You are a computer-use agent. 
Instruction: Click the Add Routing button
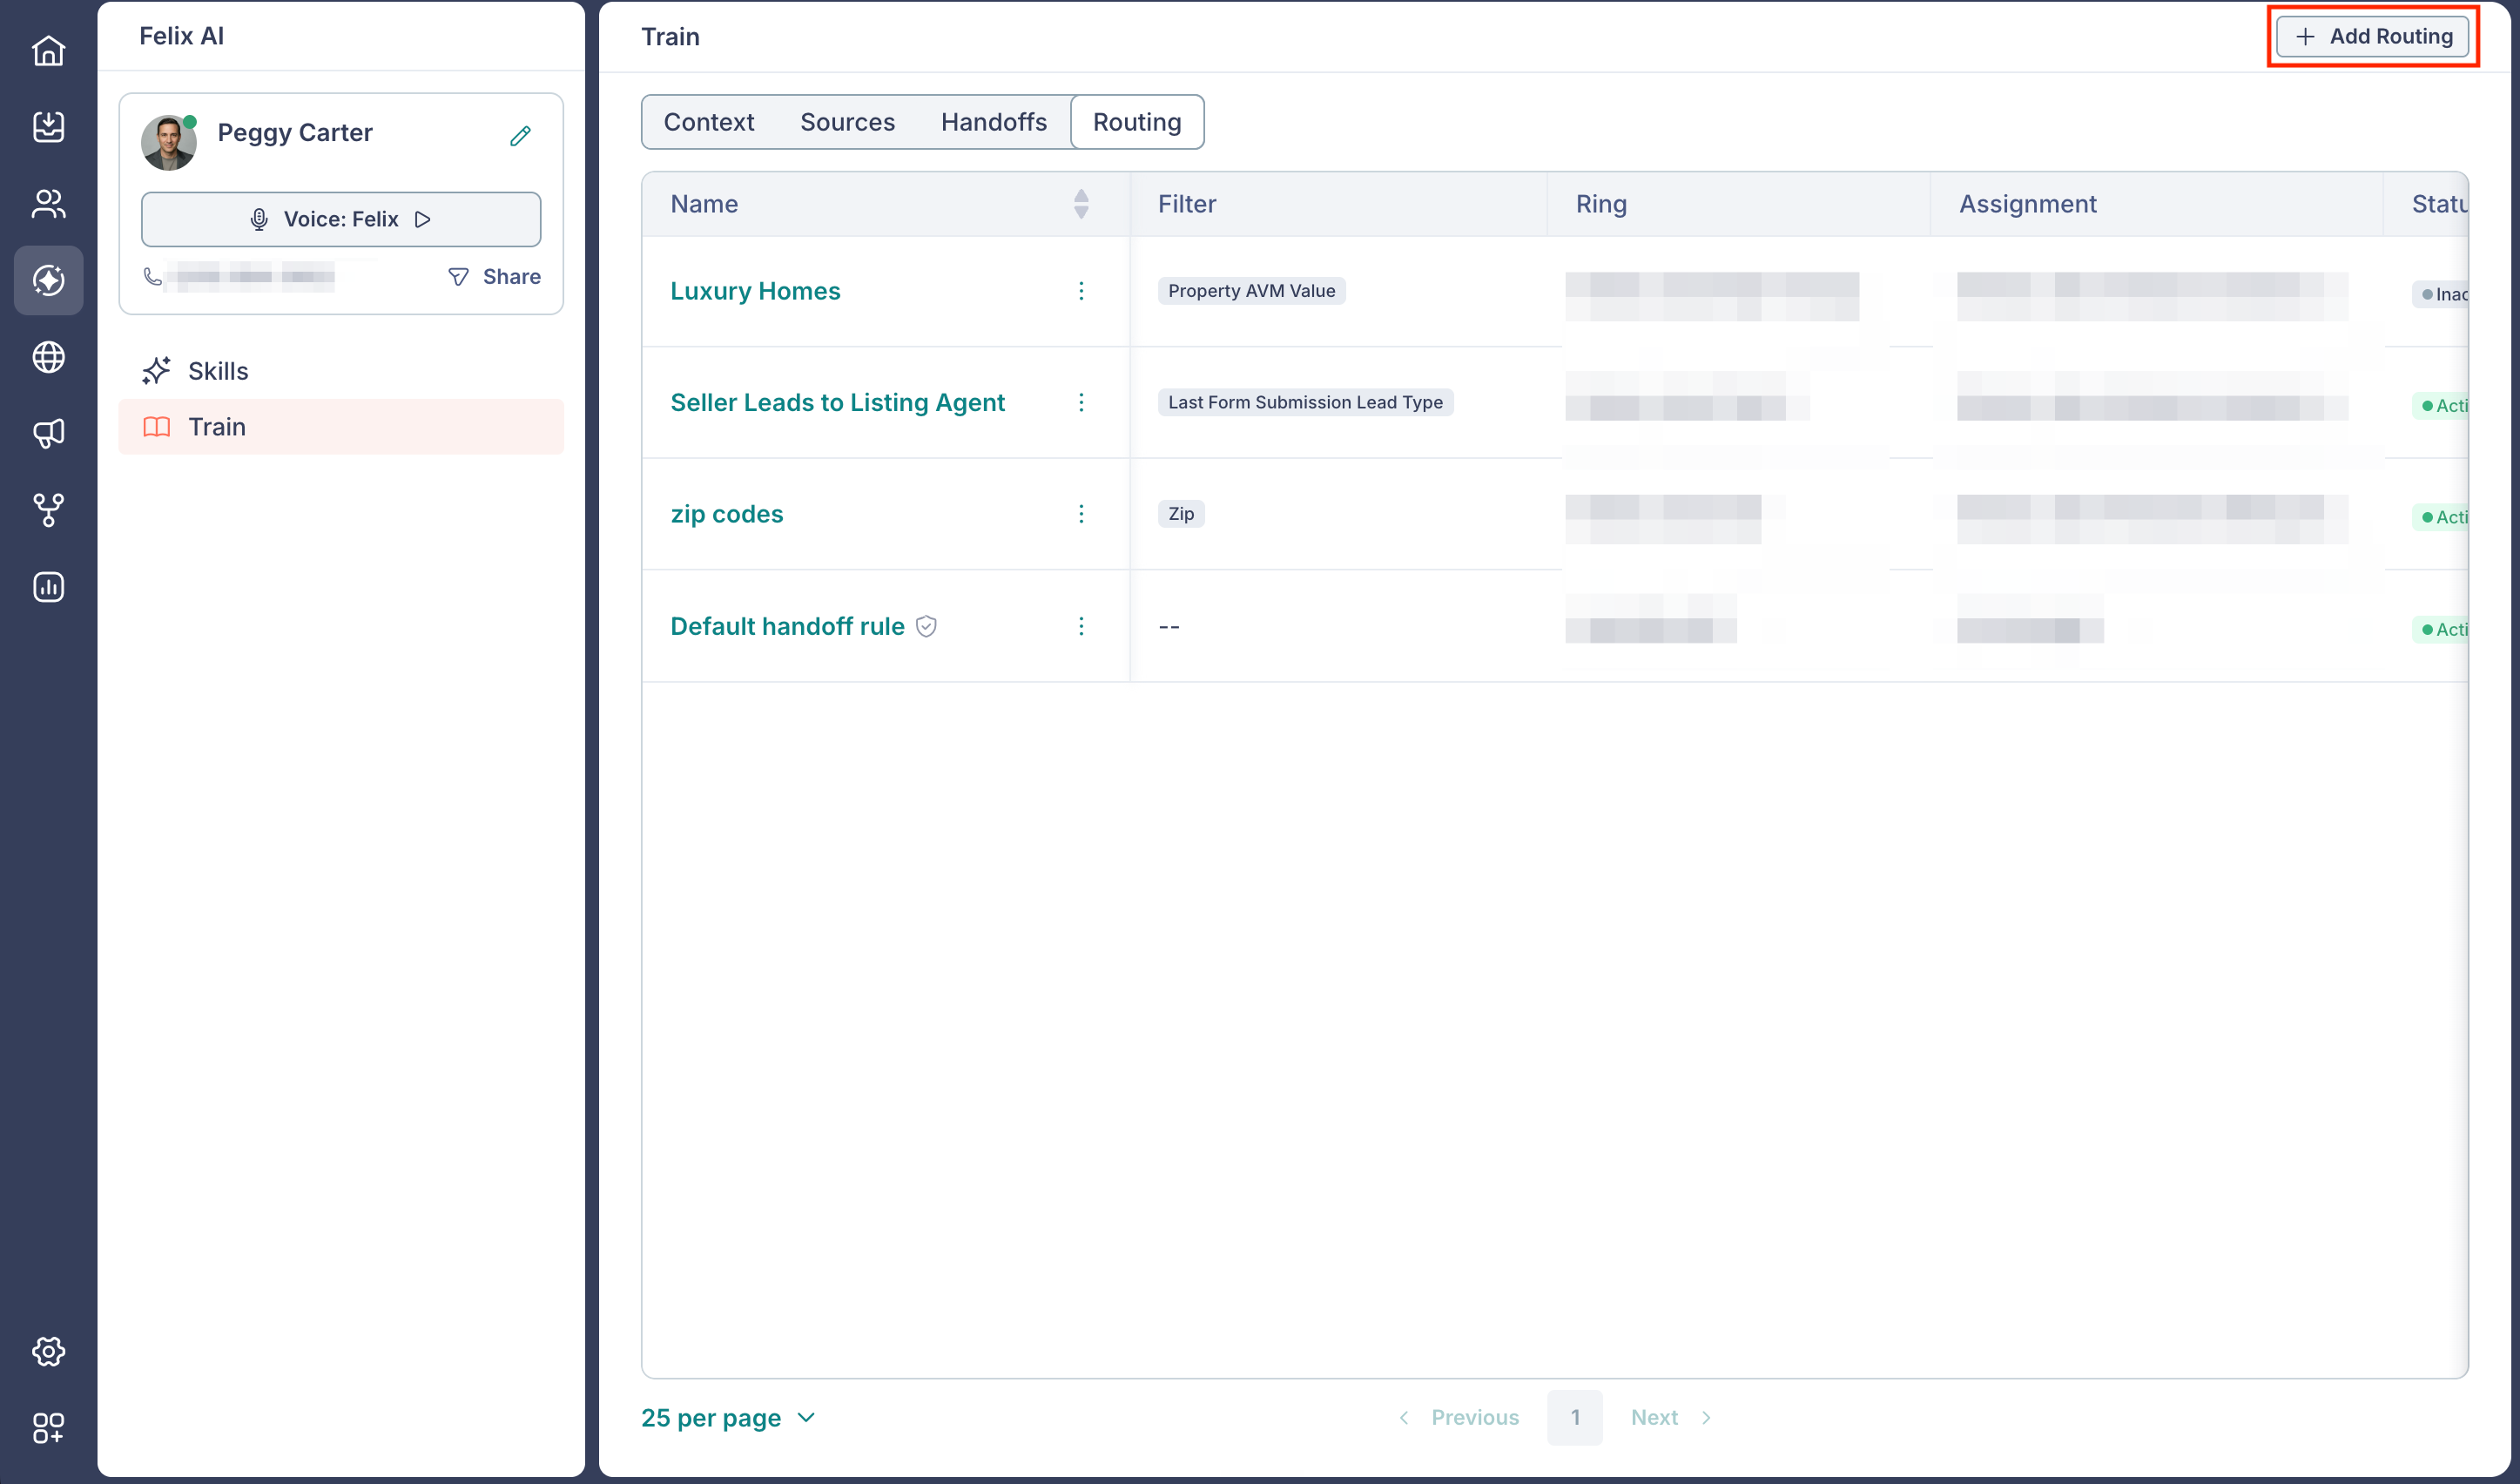pyautogui.click(x=2372, y=36)
